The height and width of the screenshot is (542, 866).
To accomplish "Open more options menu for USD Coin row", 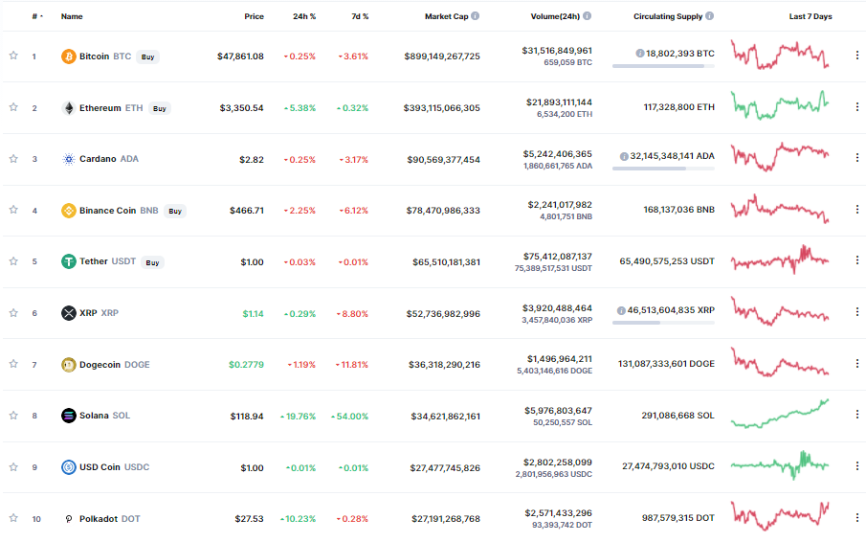I will coord(857,466).
